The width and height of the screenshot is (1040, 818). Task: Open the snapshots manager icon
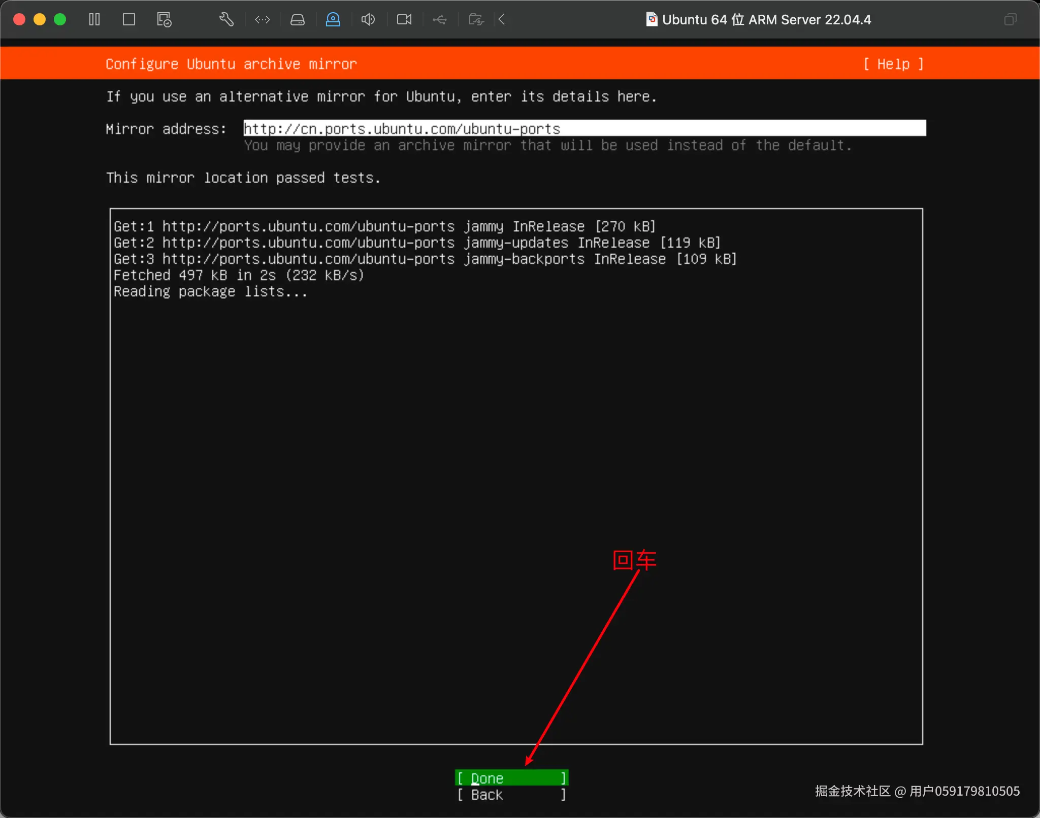[164, 20]
